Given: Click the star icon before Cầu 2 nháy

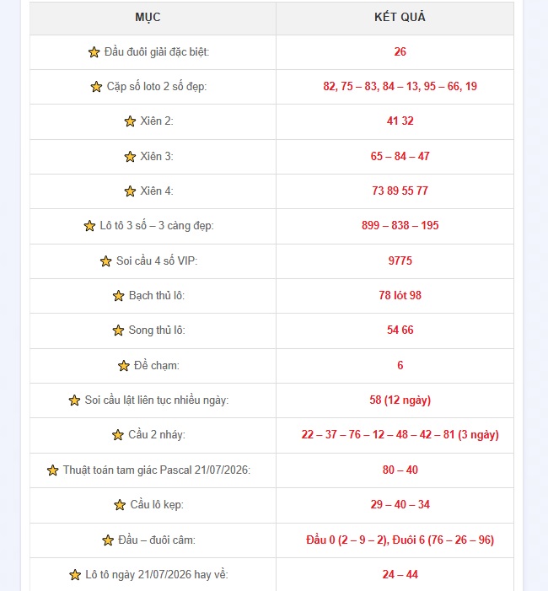Looking at the screenshot, I should pos(118,435).
